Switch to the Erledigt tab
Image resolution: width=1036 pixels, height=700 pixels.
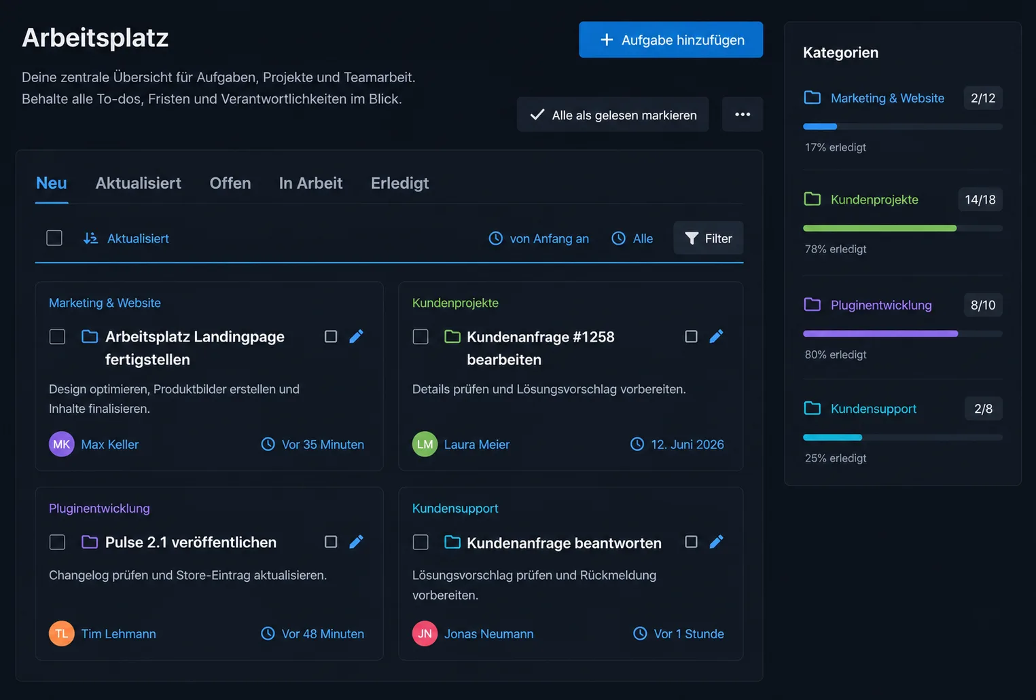click(400, 183)
